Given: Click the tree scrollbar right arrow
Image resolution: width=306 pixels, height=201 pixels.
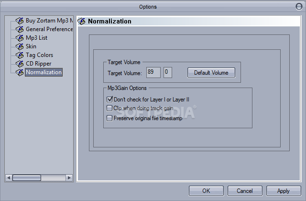Looking at the screenshot, I should 69,178.
